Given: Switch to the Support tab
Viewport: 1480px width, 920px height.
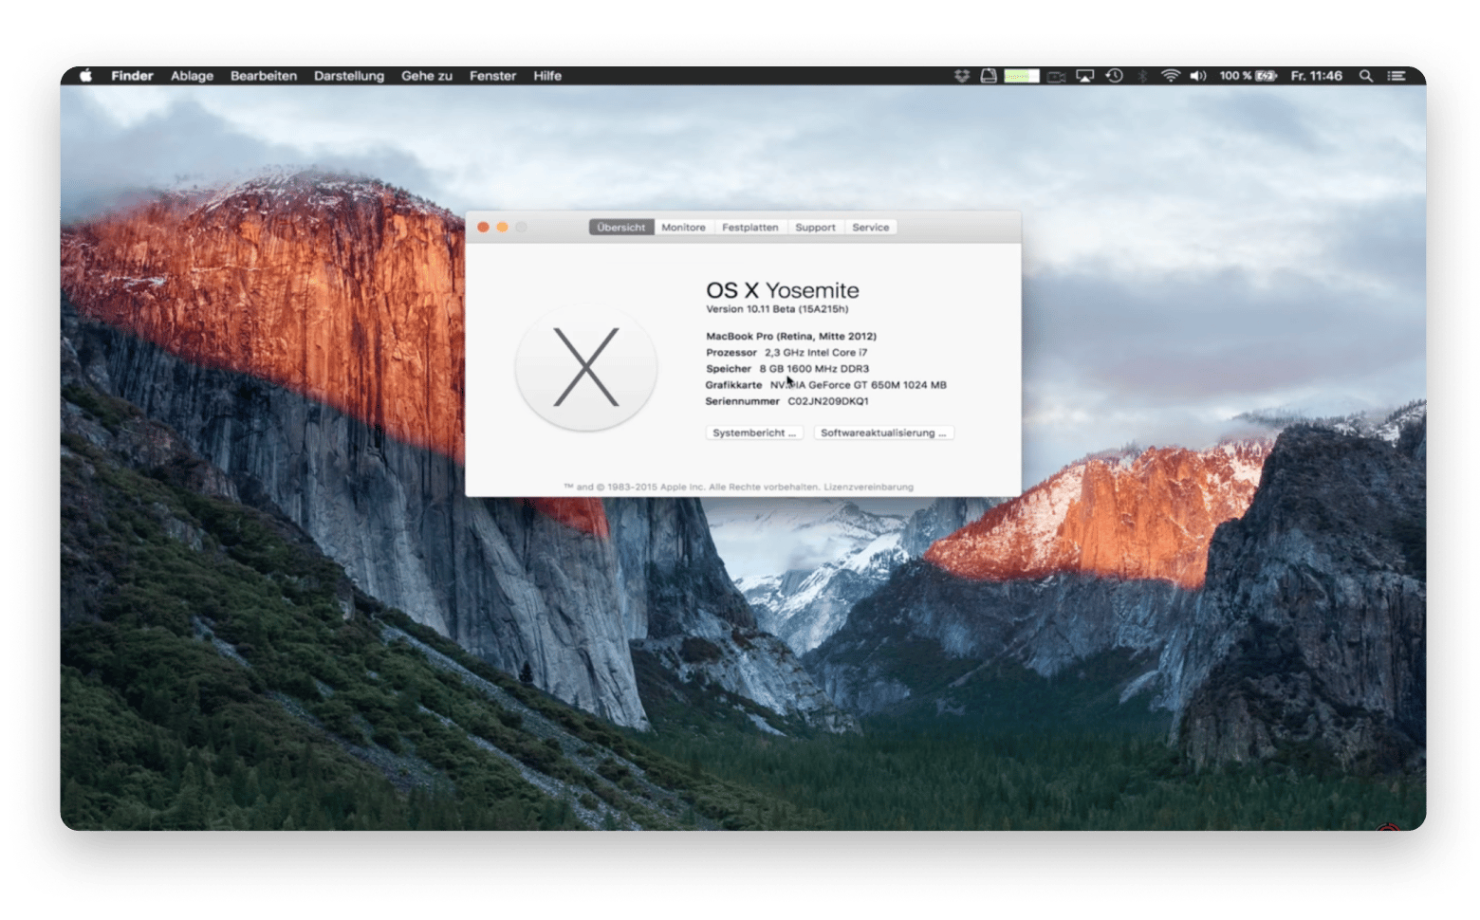Looking at the screenshot, I should pyautogui.click(x=816, y=228).
